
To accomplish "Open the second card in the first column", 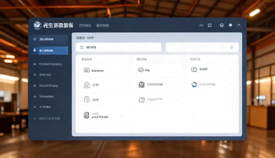I will (x=104, y=85).
